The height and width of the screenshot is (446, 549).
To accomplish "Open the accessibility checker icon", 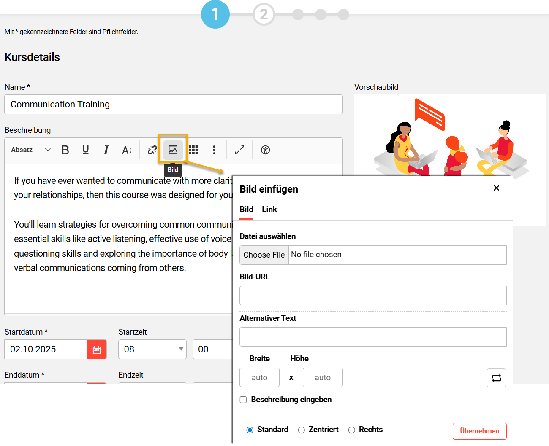I will (265, 150).
